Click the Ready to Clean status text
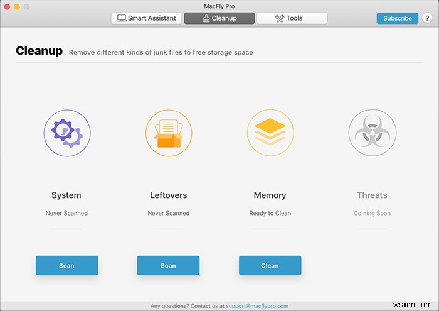This screenshot has height=311, width=439. (270, 213)
